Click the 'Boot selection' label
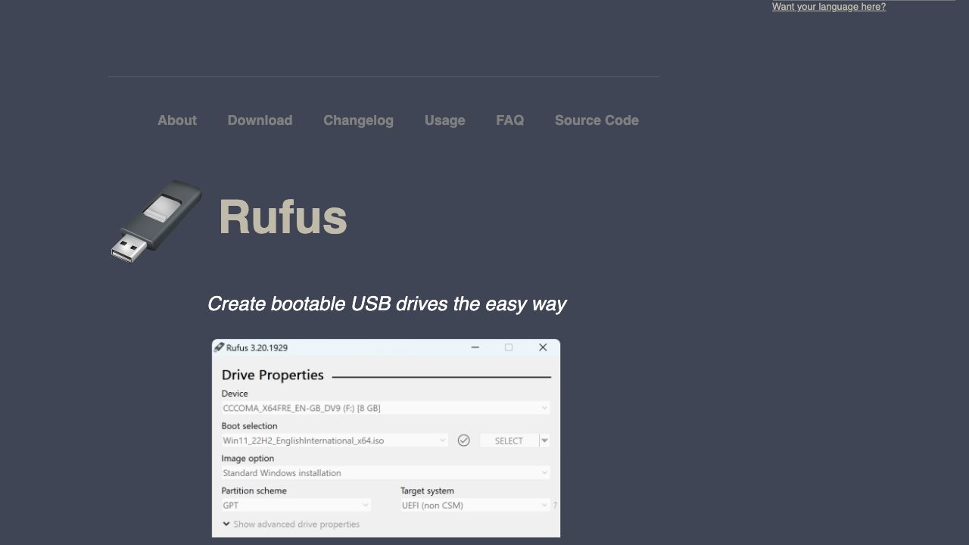 (250, 426)
